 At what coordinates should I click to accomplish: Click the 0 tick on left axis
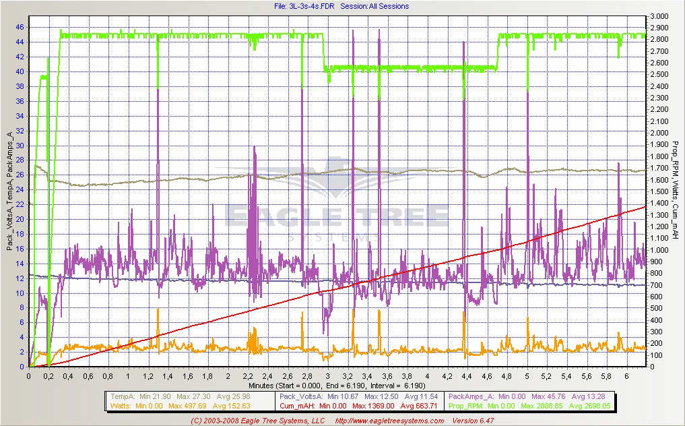pyautogui.click(x=22, y=367)
